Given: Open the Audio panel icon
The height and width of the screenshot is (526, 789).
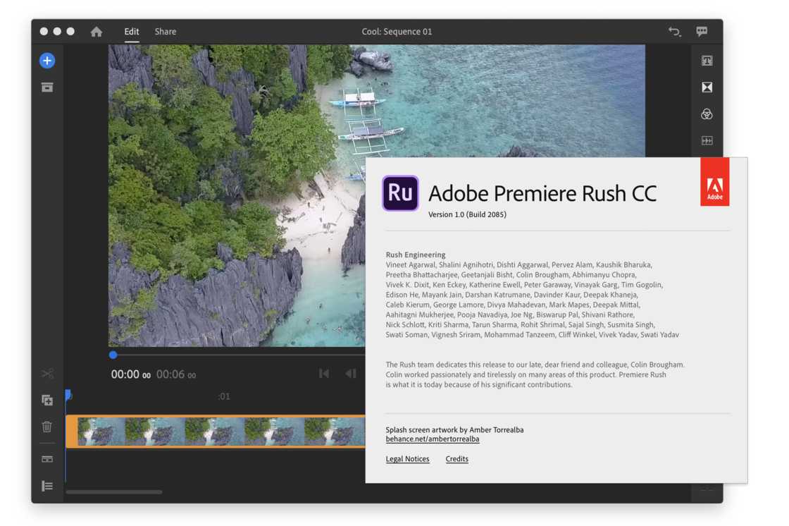Looking at the screenshot, I should (707, 140).
